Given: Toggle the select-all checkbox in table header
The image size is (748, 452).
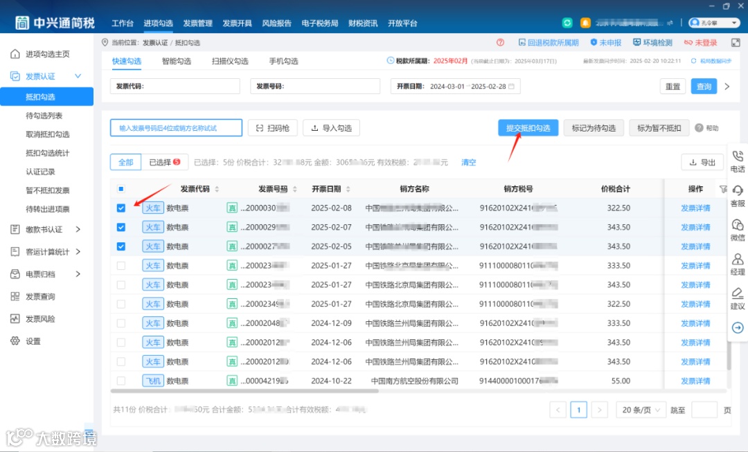Looking at the screenshot, I should pos(121,188).
